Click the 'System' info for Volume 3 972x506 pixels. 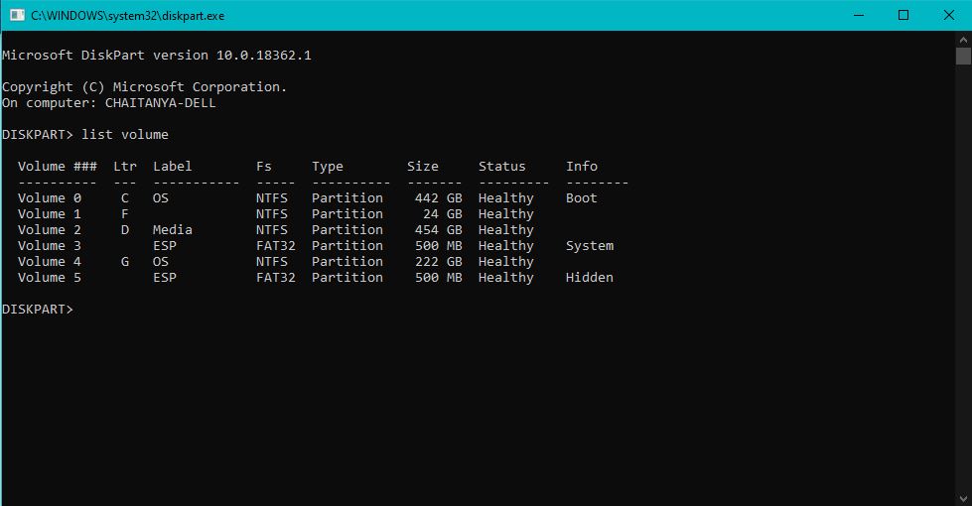coord(589,245)
